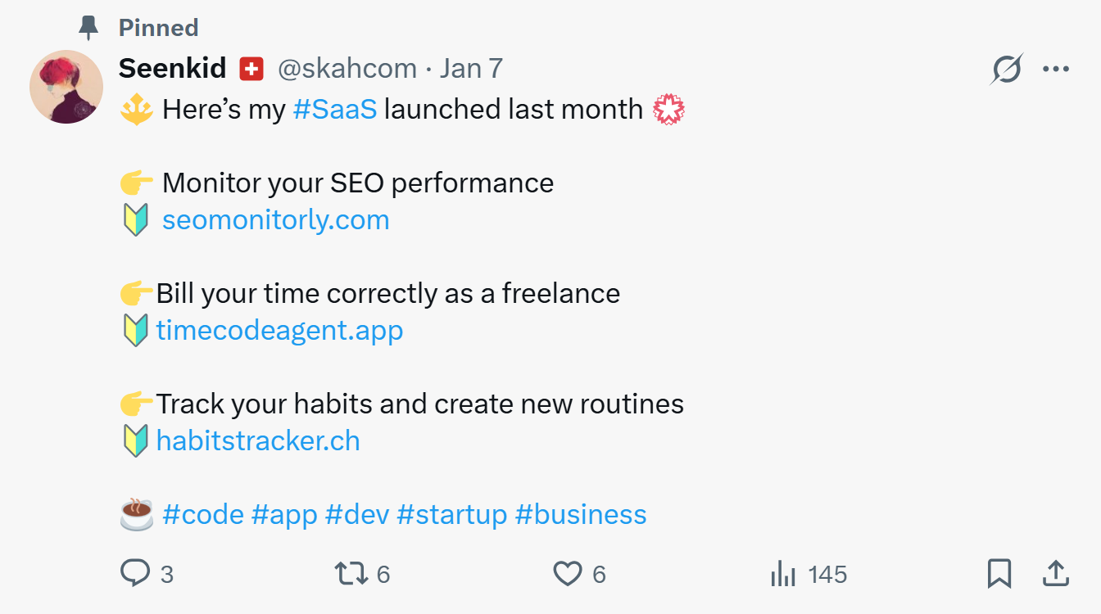Image resolution: width=1101 pixels, height=614 pixels.
Task: Open the share upload icon
Action: coord(1055,574)
